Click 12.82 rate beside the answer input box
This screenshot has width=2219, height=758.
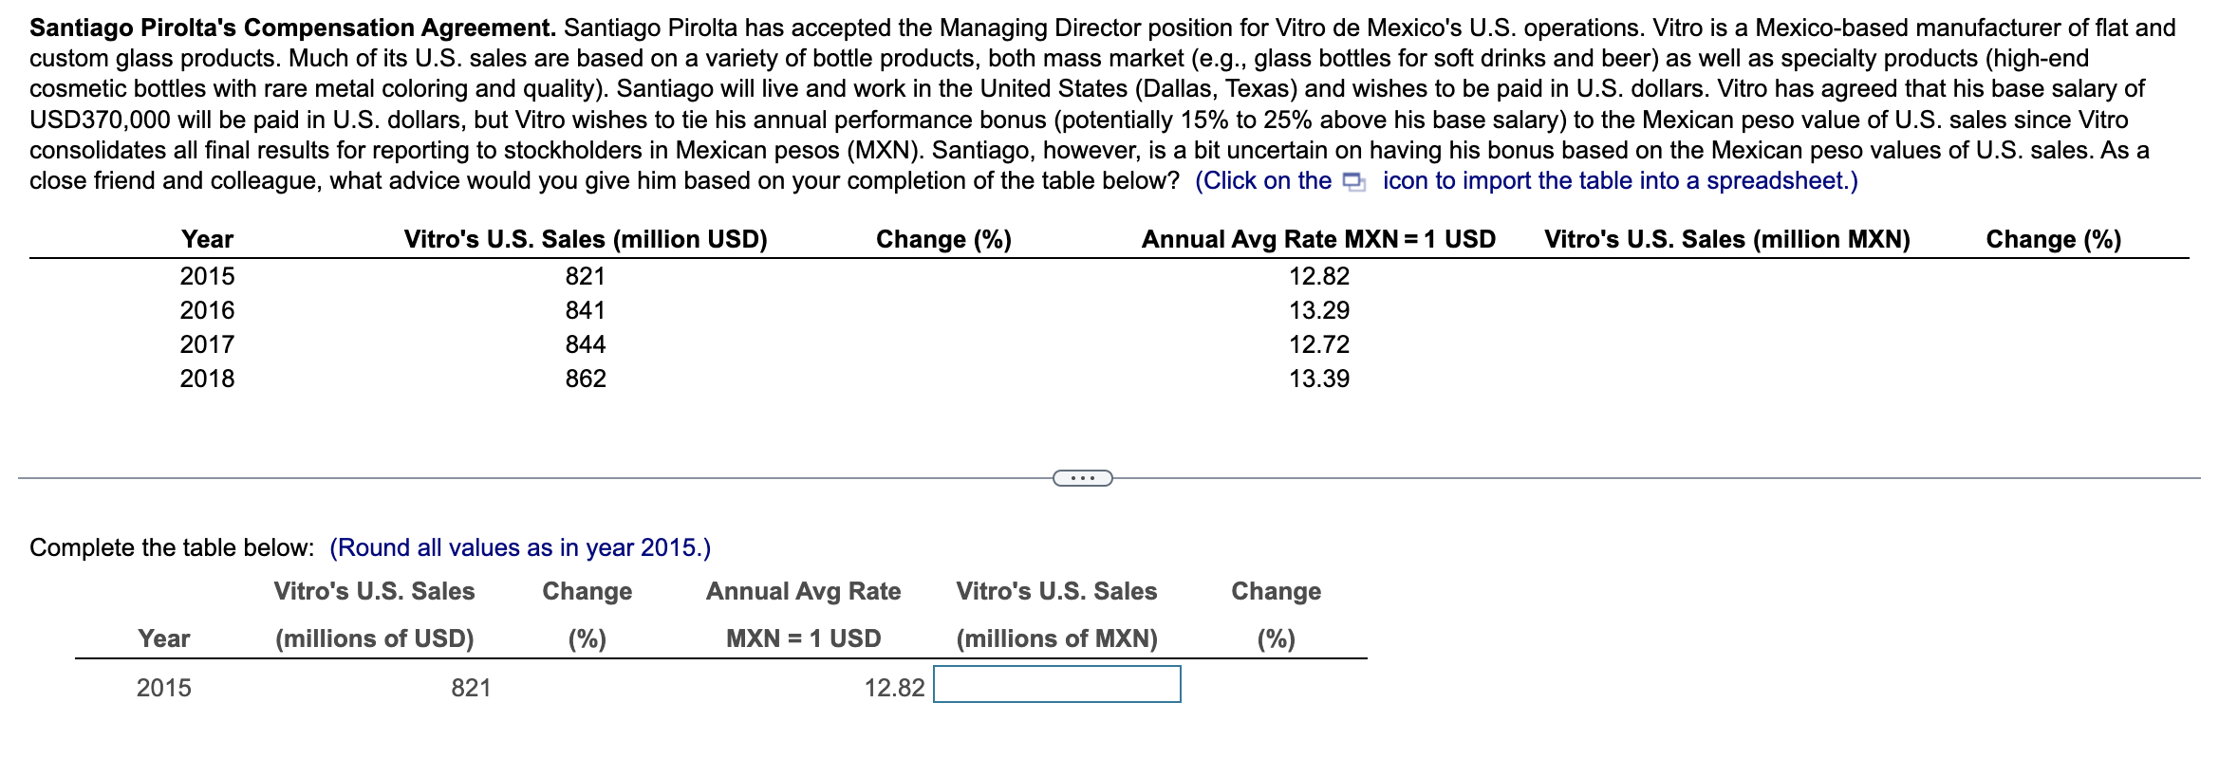[893, 688]
